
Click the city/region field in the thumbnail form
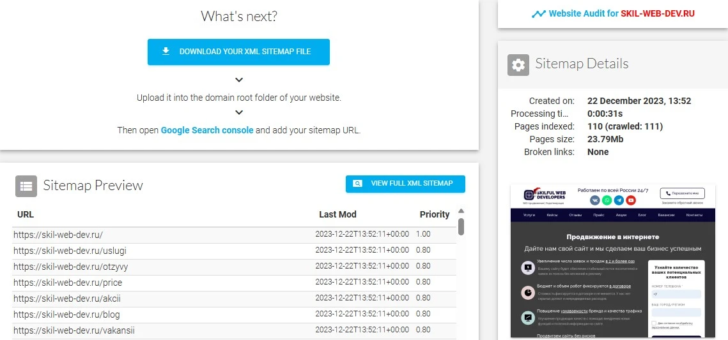click(x=676, y=313)
